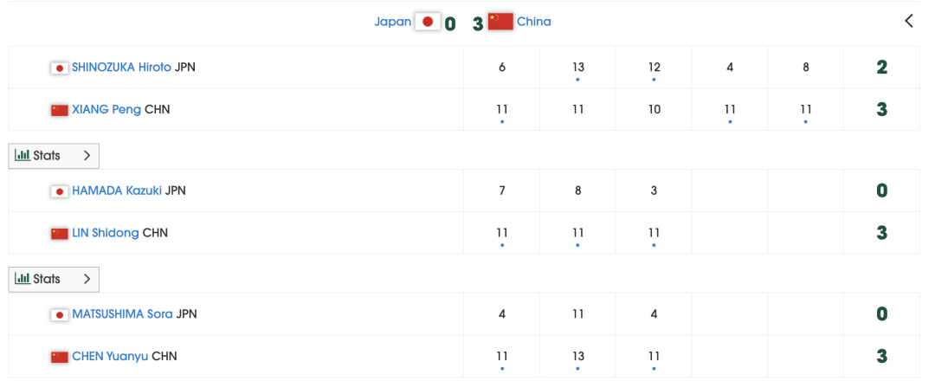Open SHINOZUKA Hiroto player profile
Image resolution: width=935 pixels, height=381 pixels.
coord(122,68)
